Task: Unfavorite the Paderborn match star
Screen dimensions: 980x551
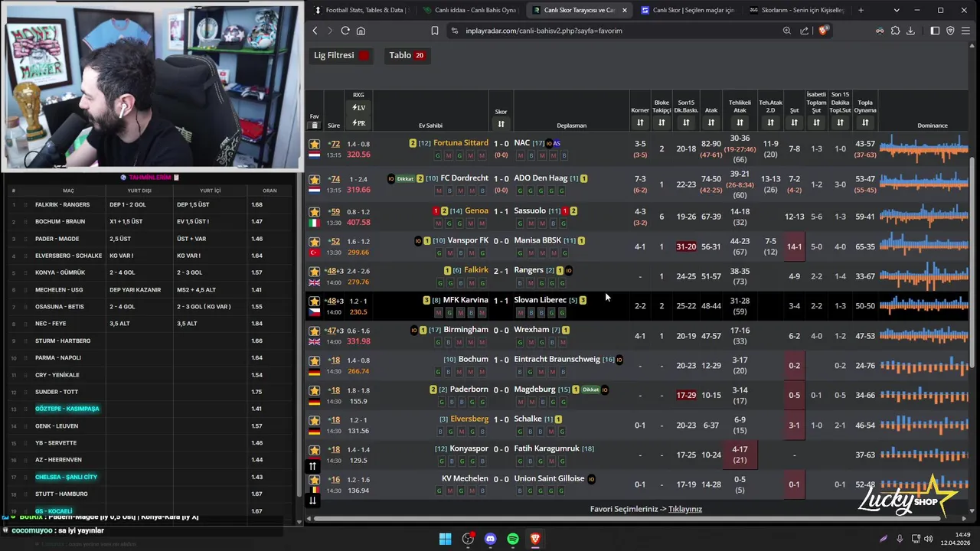Action: [x=314, y=390]
